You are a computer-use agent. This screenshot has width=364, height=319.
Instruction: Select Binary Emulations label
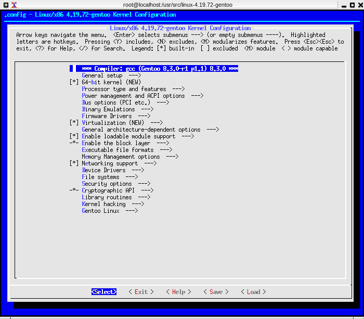coord(108,109)
